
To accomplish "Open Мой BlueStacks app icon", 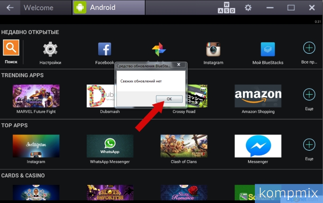I will [267, 49].
